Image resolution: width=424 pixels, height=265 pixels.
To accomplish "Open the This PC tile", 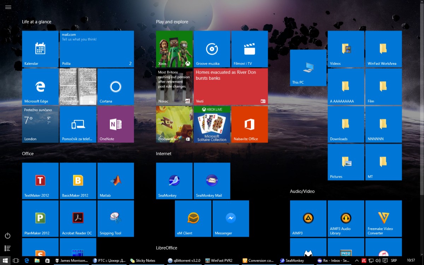I will [308, 68].
